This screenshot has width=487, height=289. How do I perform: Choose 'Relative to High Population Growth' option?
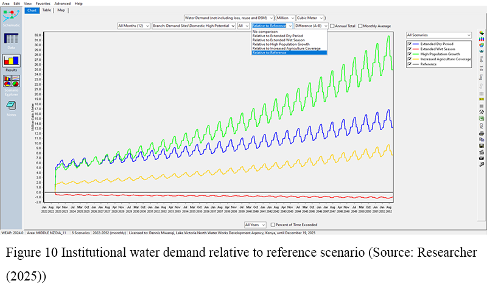pyautogui.click(x=281, y=44)
